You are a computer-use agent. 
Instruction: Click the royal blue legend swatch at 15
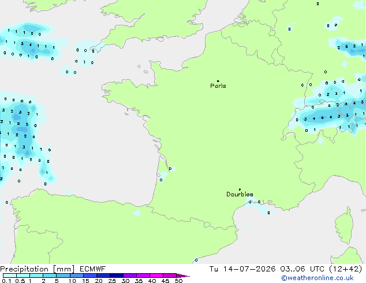click(x=89, y=275)
